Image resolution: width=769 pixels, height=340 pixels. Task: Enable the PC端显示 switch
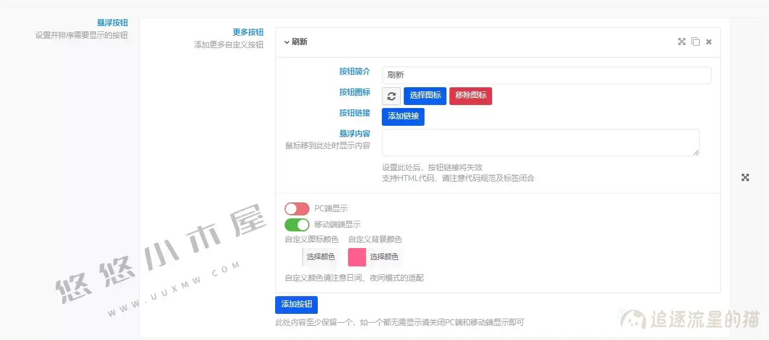297,209
